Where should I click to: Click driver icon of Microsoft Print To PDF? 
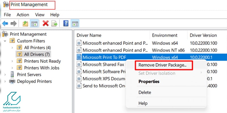pyautogui.click(x=79, y=57)
